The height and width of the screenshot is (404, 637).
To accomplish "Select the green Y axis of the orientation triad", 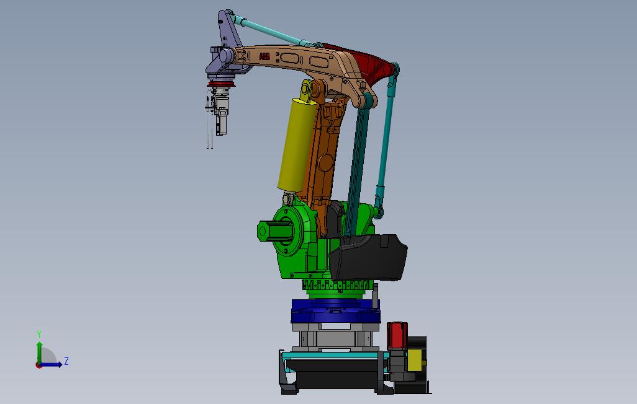I will pos(39,353).
